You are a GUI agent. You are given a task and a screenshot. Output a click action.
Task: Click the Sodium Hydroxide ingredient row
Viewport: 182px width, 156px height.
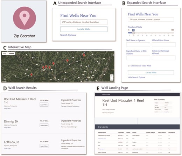(x=137, y=153)
